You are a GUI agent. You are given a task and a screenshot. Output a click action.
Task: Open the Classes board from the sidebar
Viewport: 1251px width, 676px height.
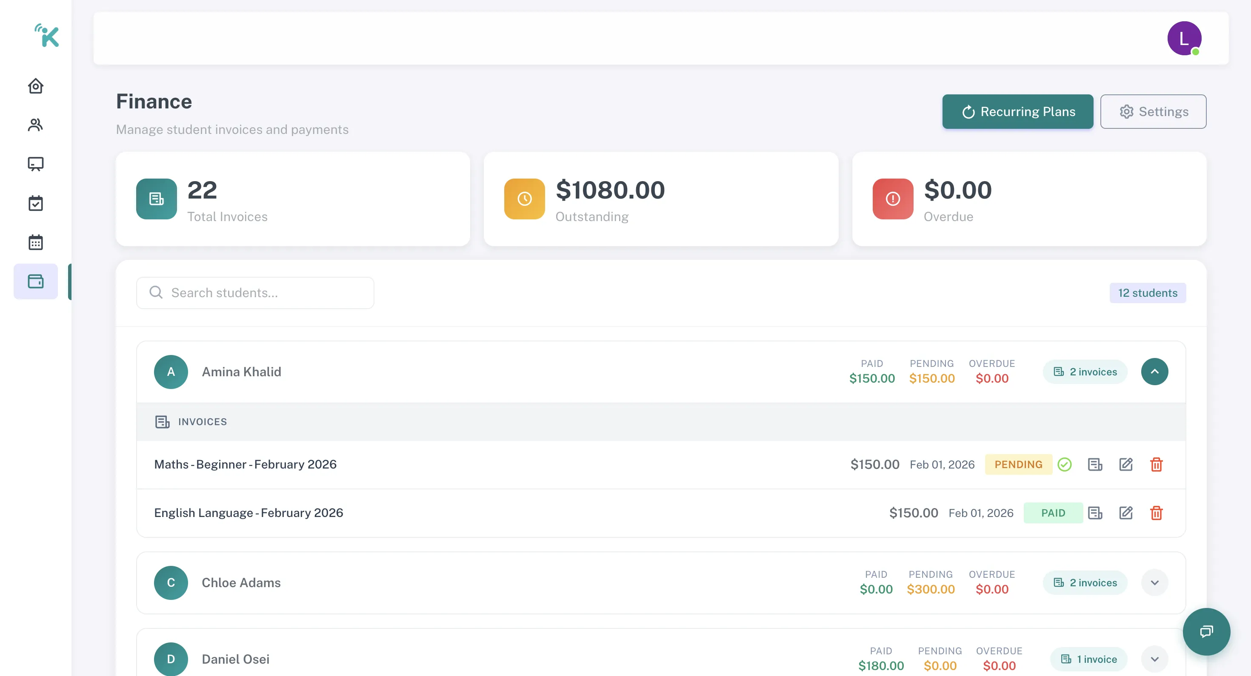click(35, 164)
